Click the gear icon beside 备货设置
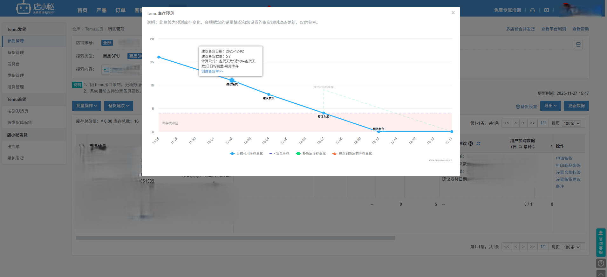The image size is (607, 277). click(x=518, y=107)
